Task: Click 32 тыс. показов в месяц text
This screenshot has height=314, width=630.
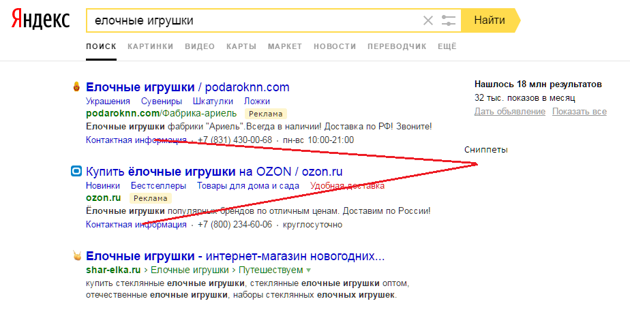Action: [x=525, y=97]
